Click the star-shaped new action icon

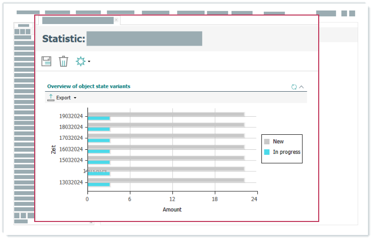click(x=80, y=61)
